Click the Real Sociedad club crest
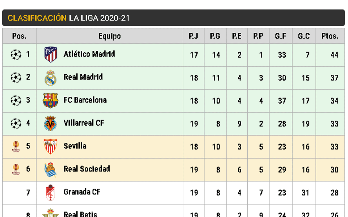The image size is (348, 217). [x=50, y=170]
